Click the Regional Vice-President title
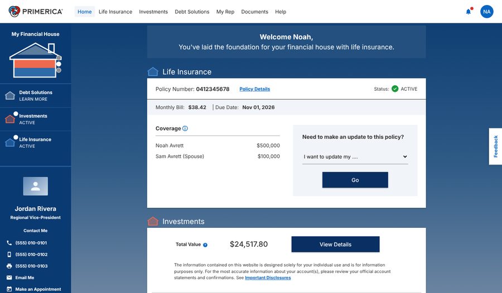This screenshot has height=293, width=502. 35,217
